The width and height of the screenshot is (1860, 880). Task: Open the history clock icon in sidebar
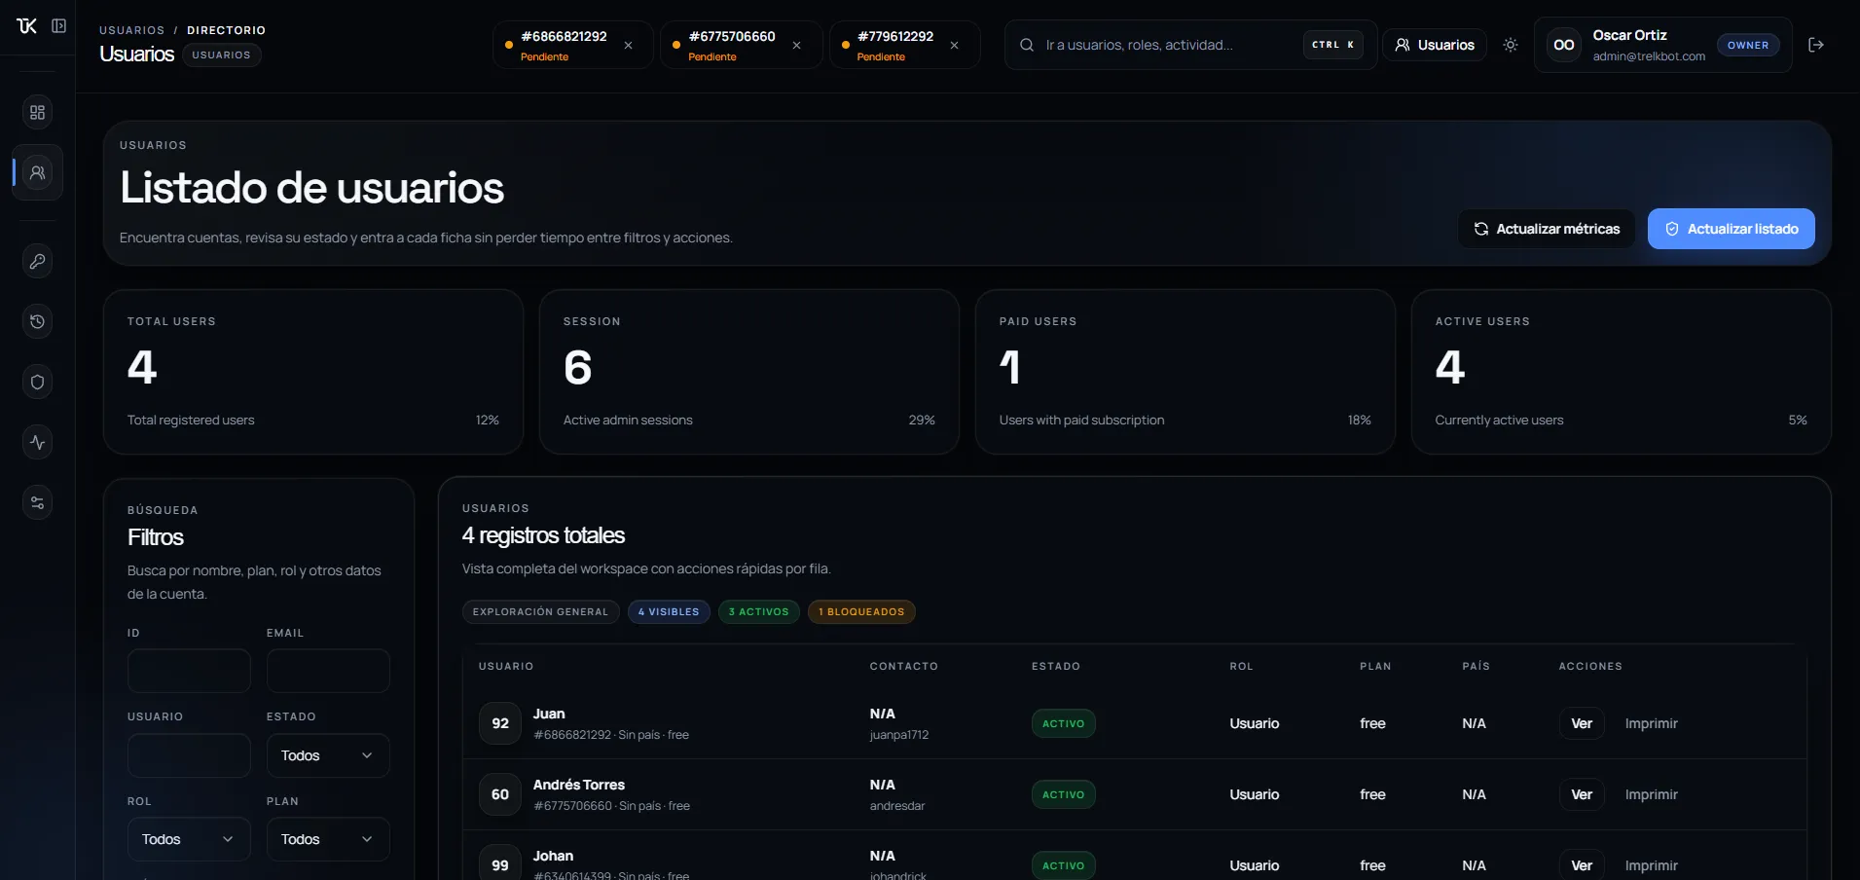point(37,321)
